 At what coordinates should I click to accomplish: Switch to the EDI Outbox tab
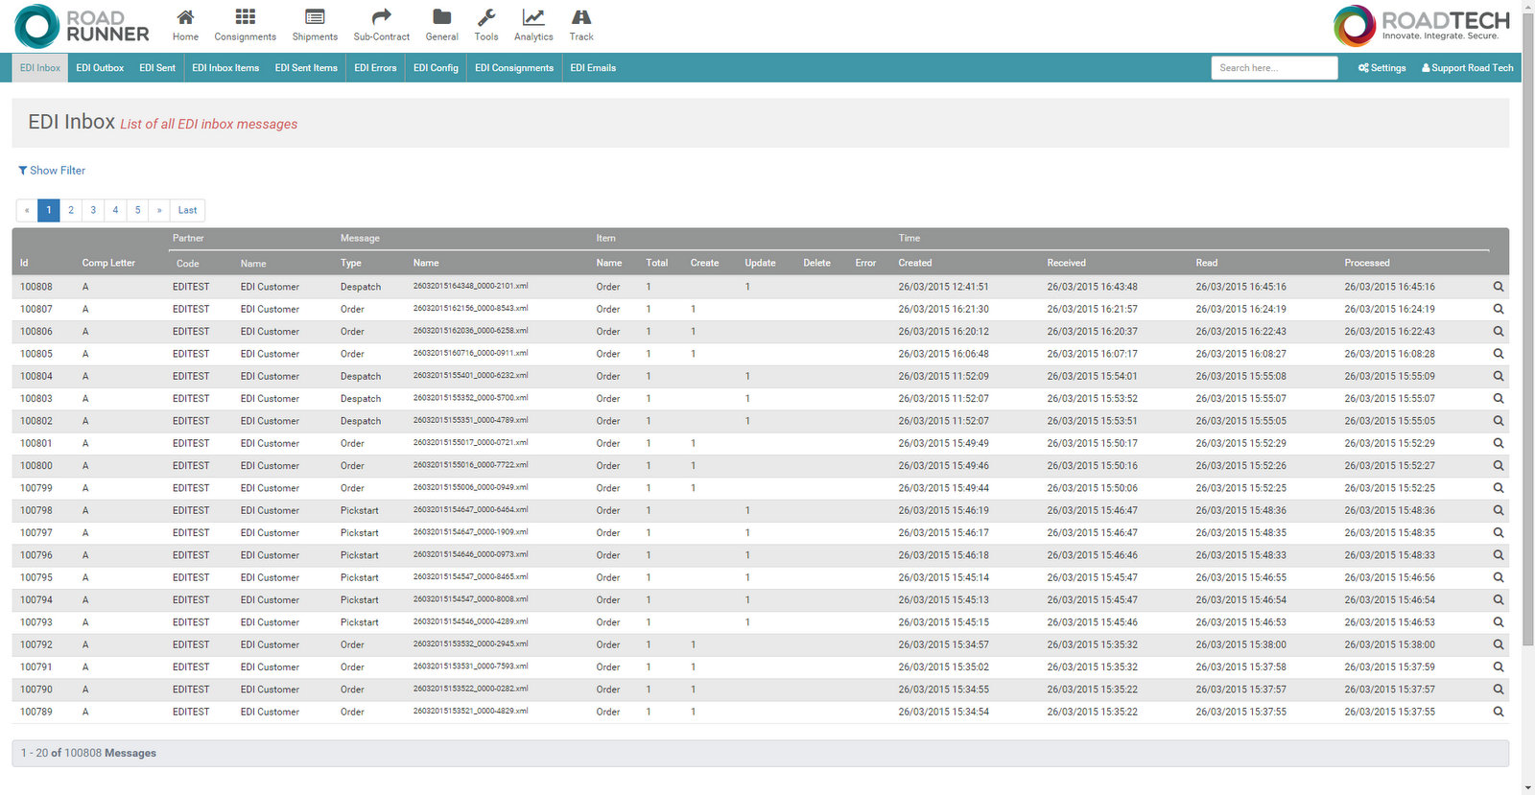point(100,68)
